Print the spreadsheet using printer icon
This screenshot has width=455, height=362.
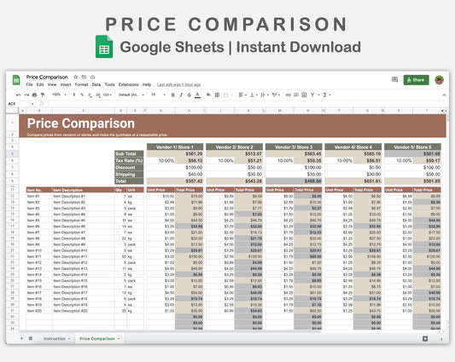point(34,95)
